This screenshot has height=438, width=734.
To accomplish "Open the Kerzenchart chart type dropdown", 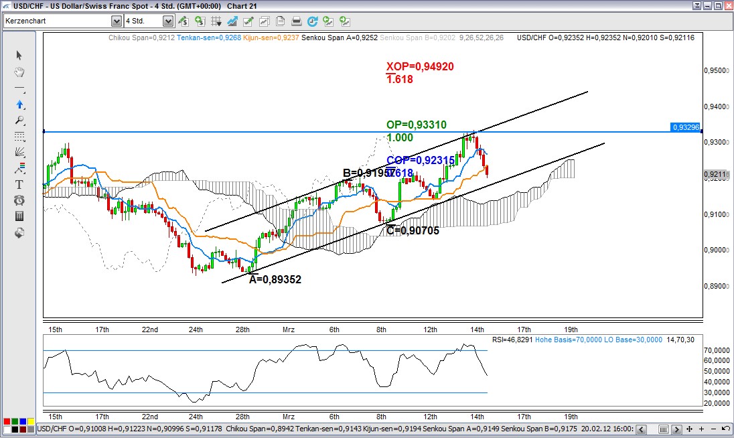I will [117, 21].
